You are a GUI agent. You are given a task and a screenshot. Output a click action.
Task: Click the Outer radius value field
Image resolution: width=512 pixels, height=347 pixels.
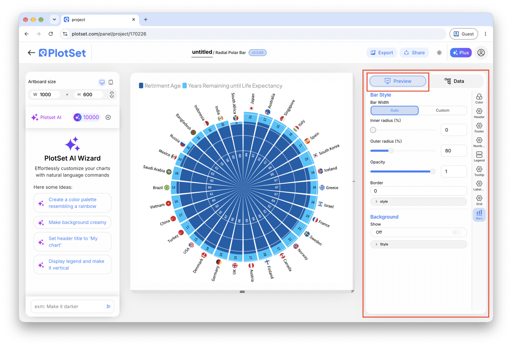(x=454, y=151)
